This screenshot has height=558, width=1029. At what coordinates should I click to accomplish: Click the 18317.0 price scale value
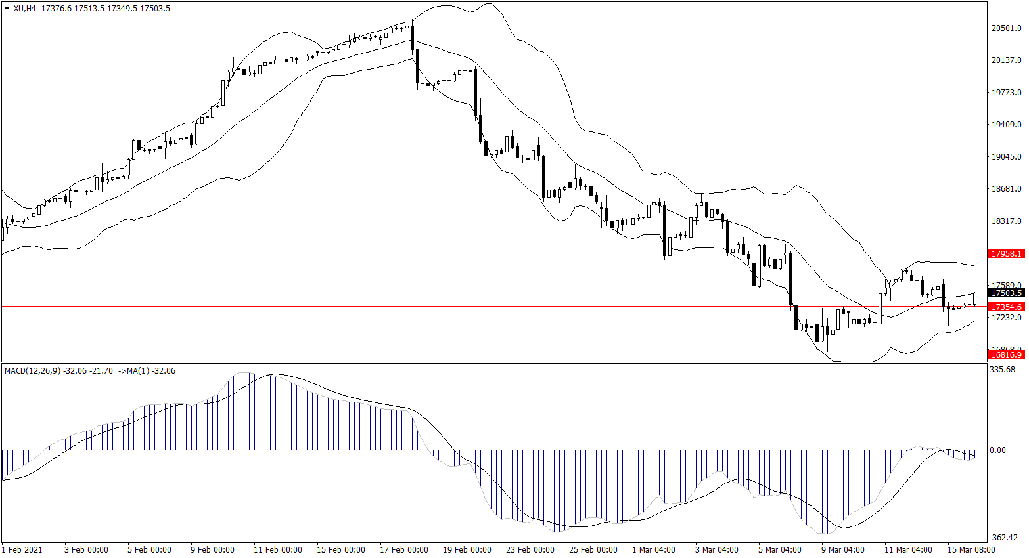pos(1006,221)
